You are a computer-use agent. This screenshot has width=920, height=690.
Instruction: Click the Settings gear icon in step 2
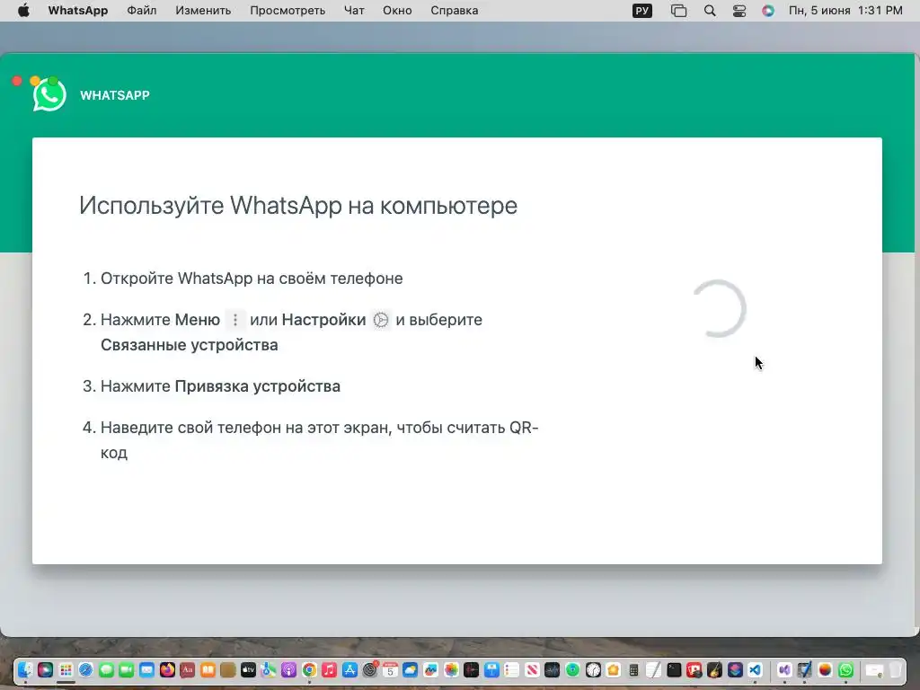(381, 320)
